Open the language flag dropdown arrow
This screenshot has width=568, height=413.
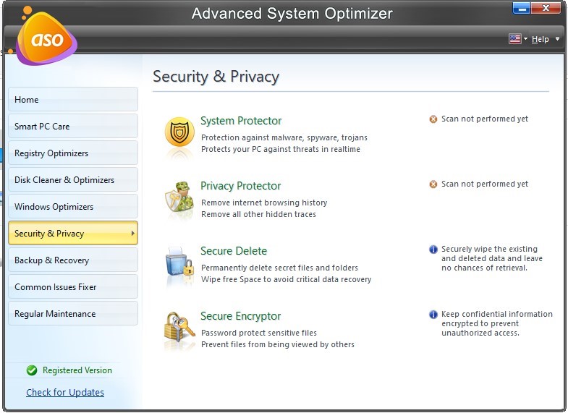[525, 39]
